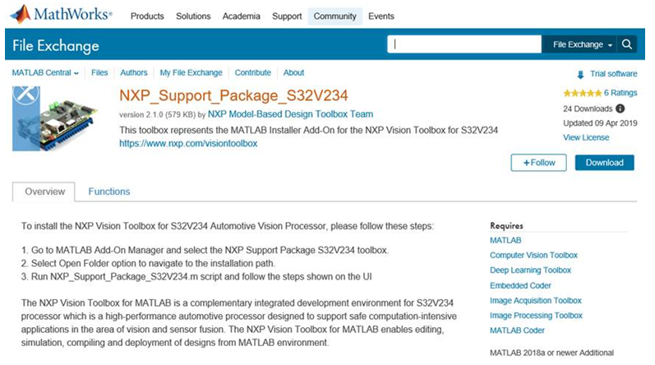Image resolution: width=655 pixels, height=365 pixels.
Task: Click the five-star rating stars
Action: click(x=583, y=93)
